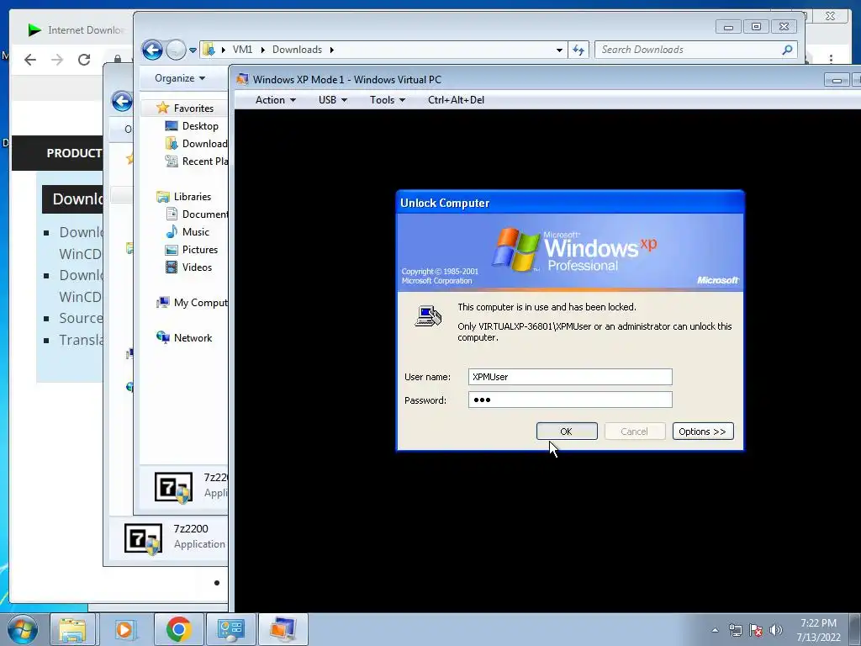Select Network in navigation pane

(x=193, y=338)
